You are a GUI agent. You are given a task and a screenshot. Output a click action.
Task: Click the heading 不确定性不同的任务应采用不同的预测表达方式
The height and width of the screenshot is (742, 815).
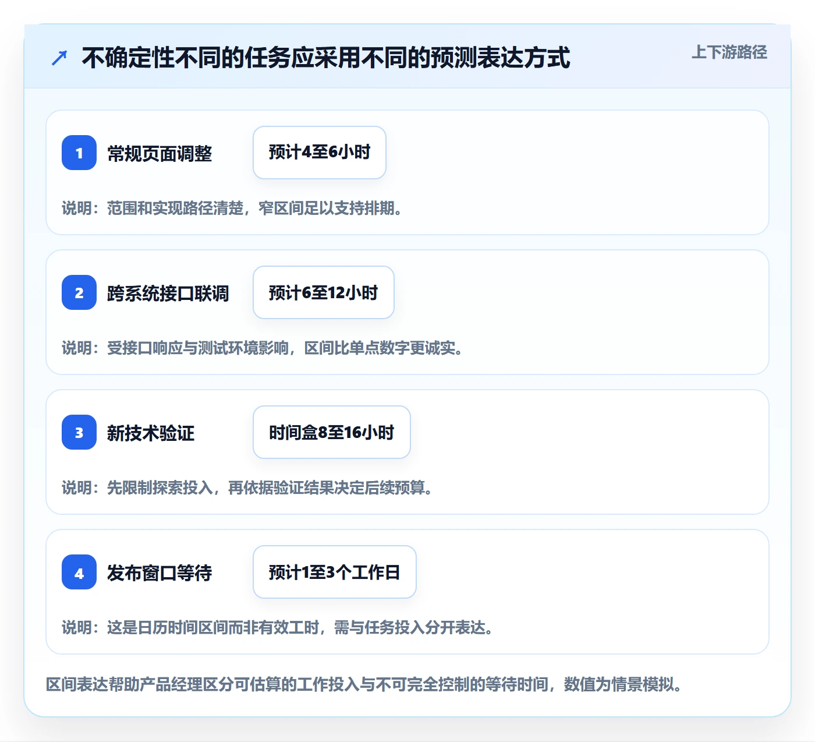click(x=326, y=58)
